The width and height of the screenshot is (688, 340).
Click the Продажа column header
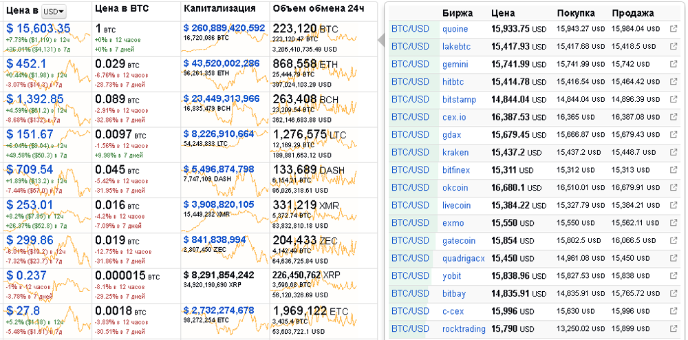[x=632, y=13]
